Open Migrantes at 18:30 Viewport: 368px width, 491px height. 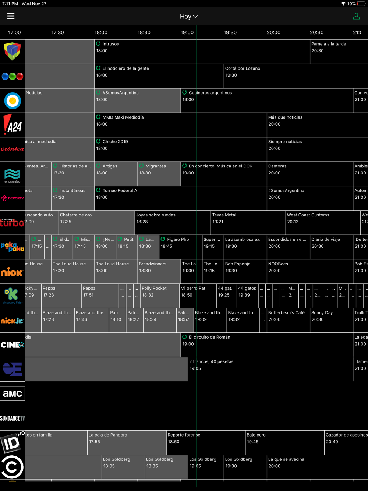tap(159, 174)
